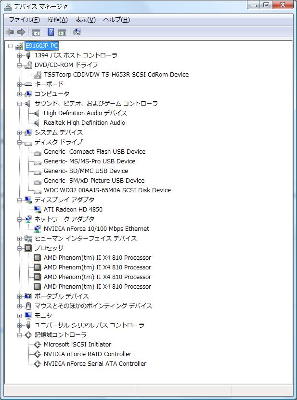Image resolution: width=297 pixels, height=400 pixels.
Task: Click the mouse pointing devices icon
Action: pyautogui.click(x=28, y=306)
